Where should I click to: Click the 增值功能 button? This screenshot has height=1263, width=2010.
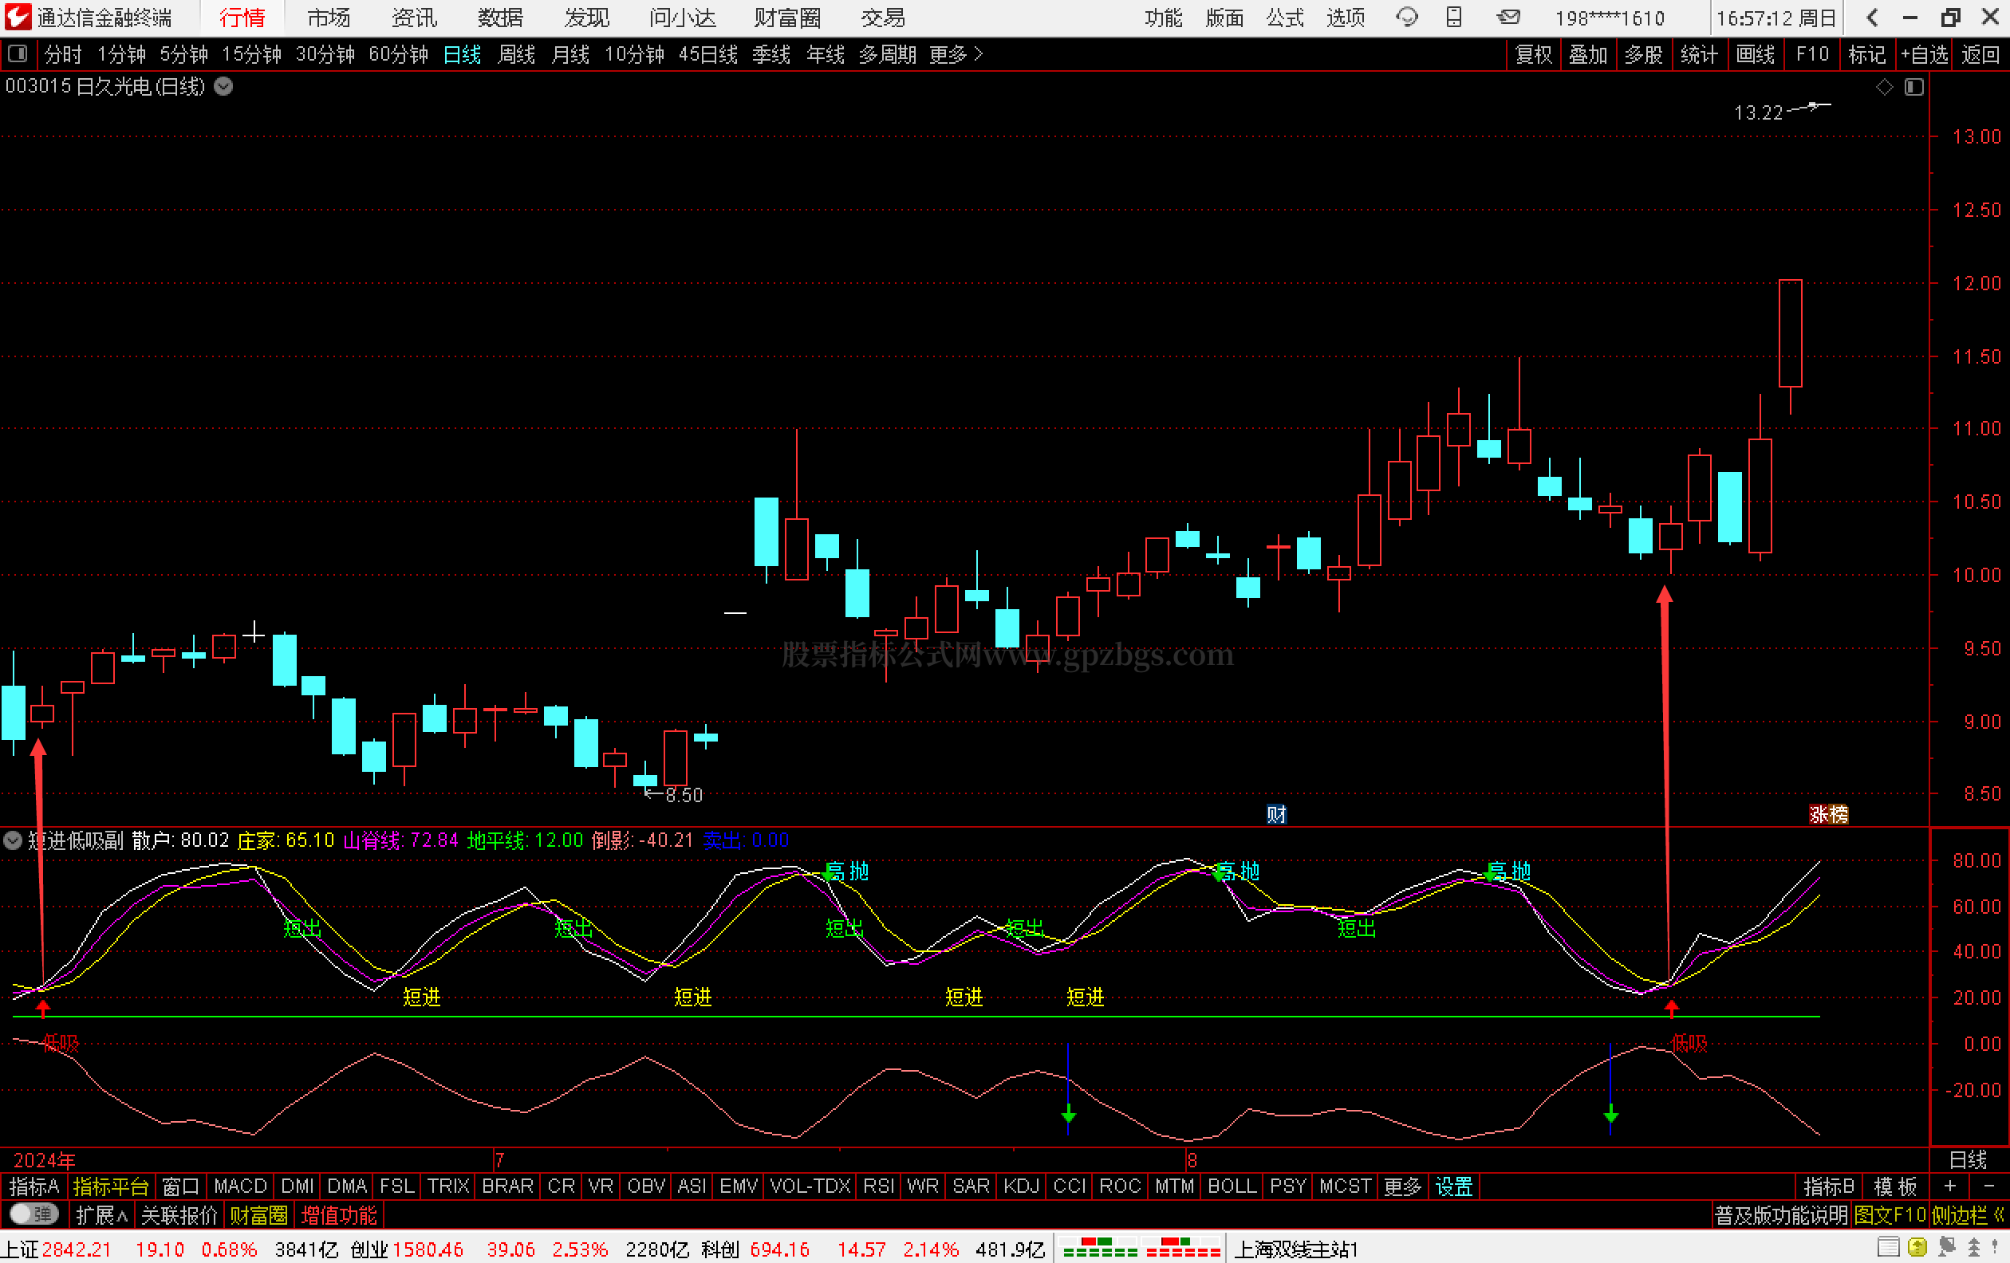[x=339, y=1215]
